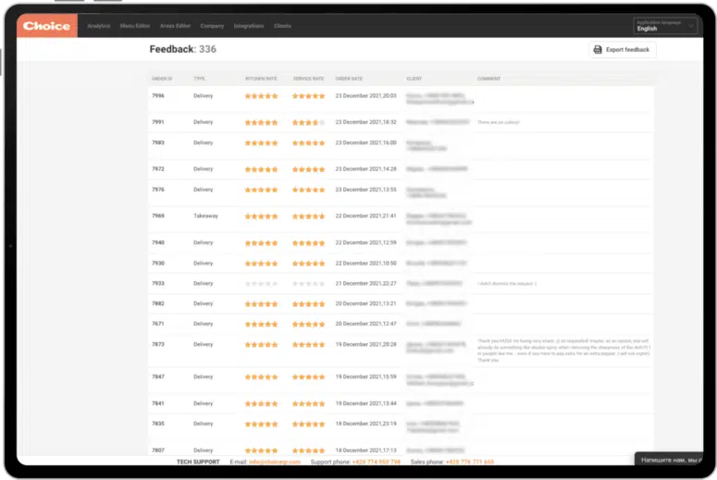Open the chat widget in the corner
The width and height of the screenshot is (717, 480).
point(673,460)
